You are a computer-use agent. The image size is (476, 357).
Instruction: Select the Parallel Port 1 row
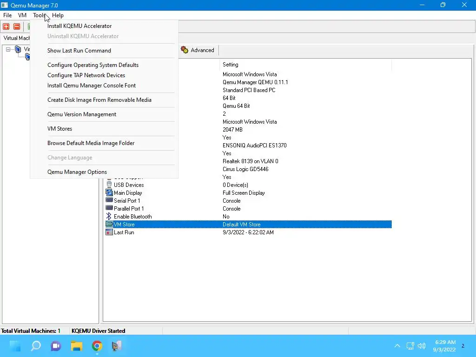point(248,209)
